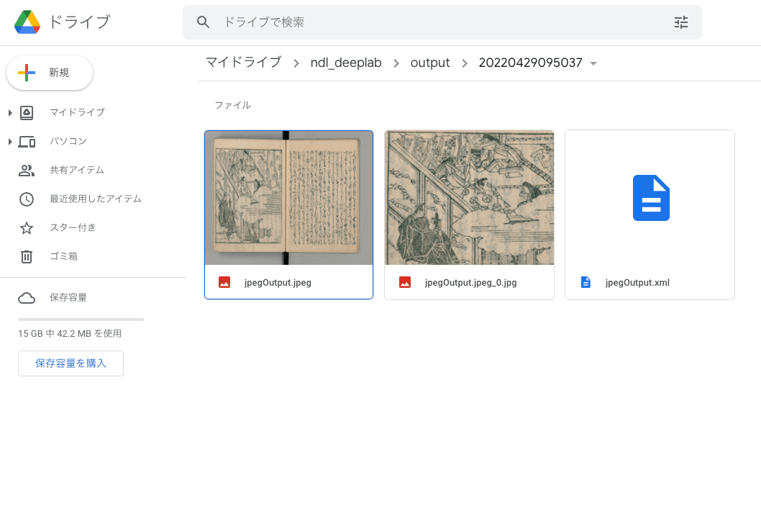This screenshot has height=516, width=761.
Task: Click the 保存容量を購入 button
Action: [x=71, y=363]
